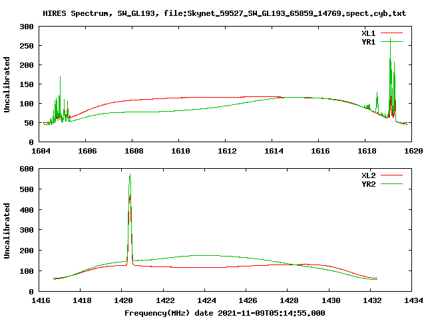Click the 150 y-axis label on top plot
Image resolution: width=426 pixels, height=319 pixels.
click(x=27, y=84)
